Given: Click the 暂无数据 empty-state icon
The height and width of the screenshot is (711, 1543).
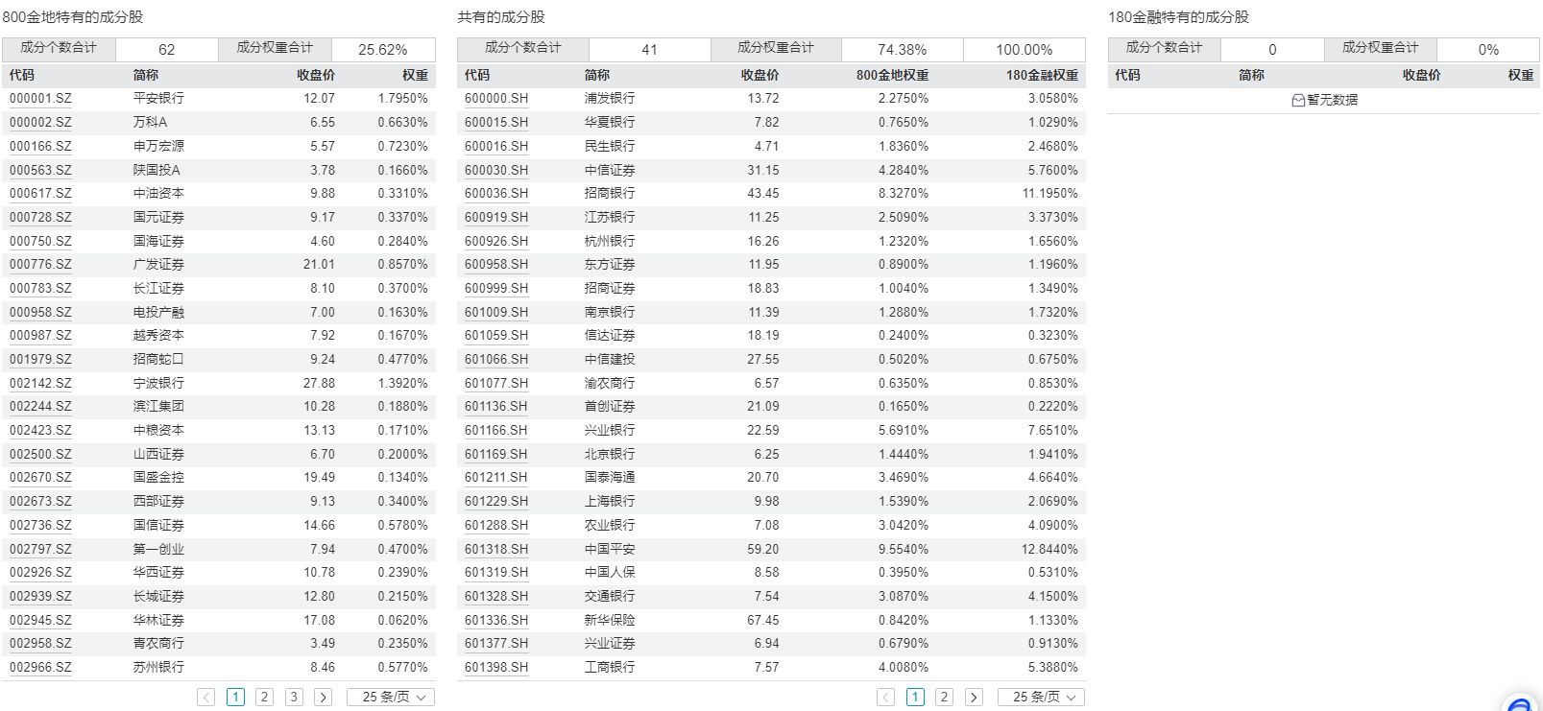Looking at the screenshot, I should 1298,100.
